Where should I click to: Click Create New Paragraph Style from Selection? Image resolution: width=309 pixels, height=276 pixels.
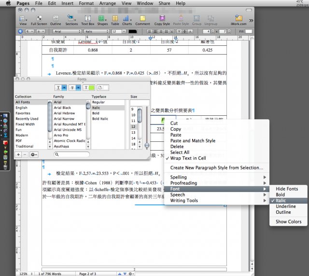coord(217,168)
